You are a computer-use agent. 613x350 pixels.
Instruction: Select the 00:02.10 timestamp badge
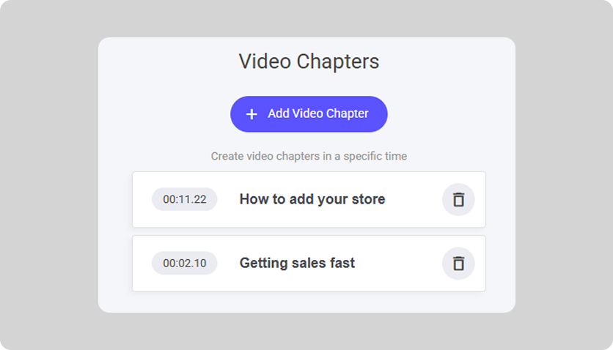click(184, 264)
